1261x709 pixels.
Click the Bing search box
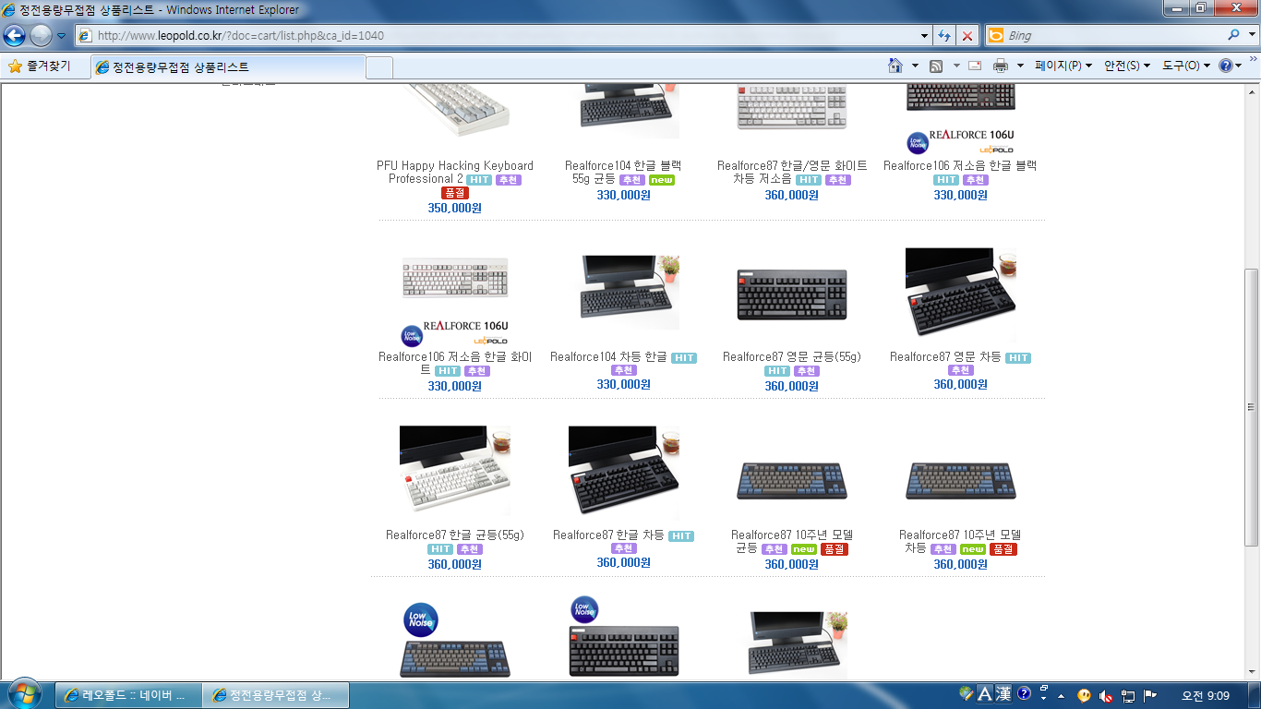(1114, 36)
